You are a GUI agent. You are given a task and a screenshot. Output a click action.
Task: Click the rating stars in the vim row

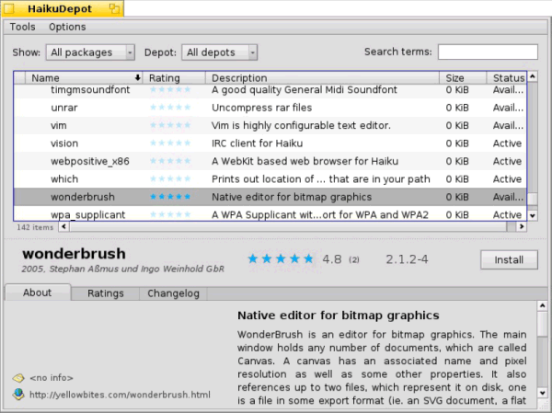point(171,125)
